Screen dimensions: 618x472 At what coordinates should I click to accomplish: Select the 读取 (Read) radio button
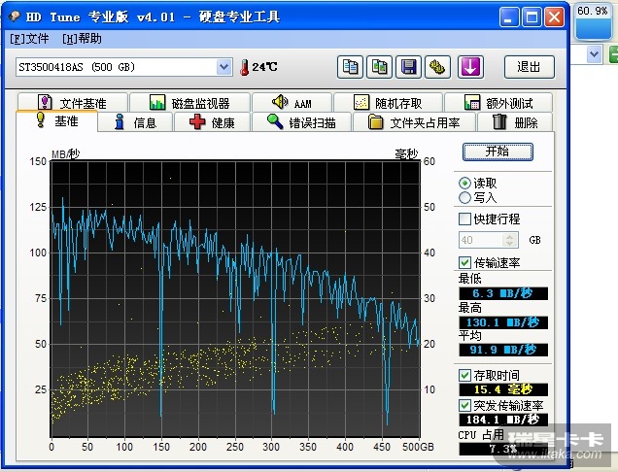pos(464,183)
